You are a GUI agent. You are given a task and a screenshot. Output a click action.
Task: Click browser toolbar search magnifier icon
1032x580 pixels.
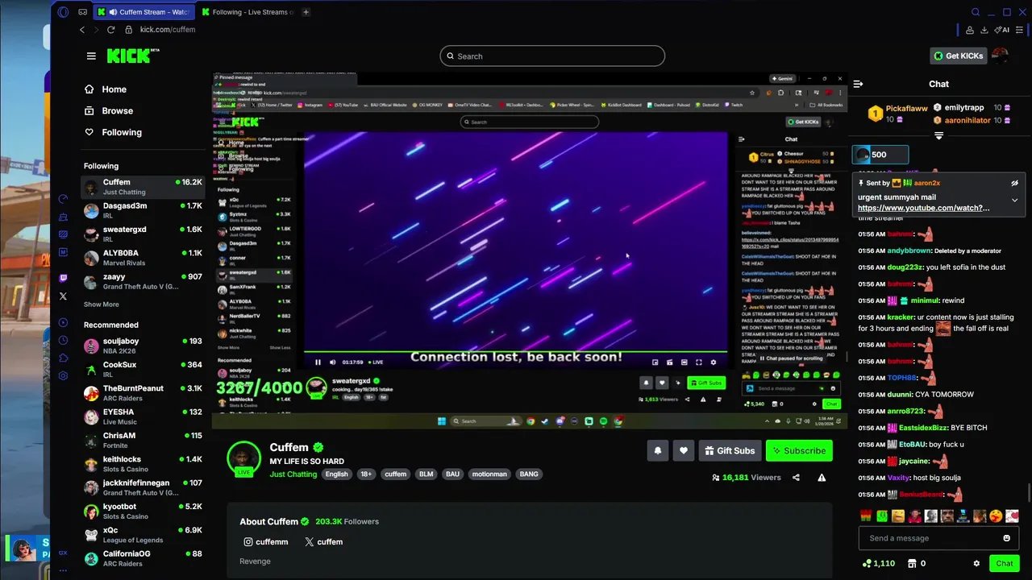(x=976, y=12)
